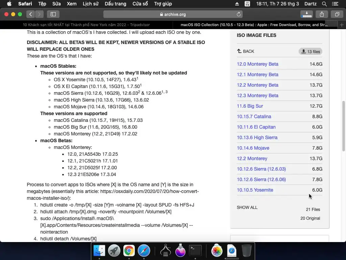
Task: Open the Apple menu
Action: pos(9,4)
